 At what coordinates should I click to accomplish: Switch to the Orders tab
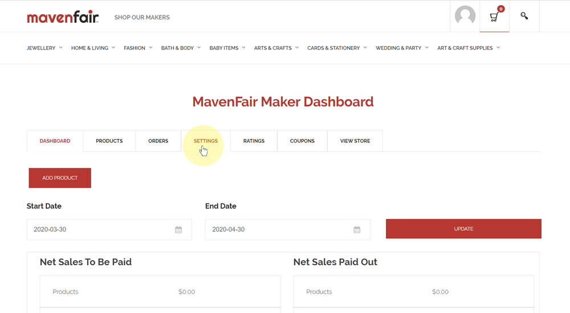tap(158, 141)
